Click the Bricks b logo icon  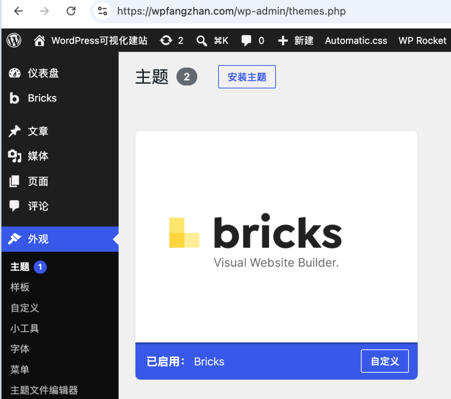click(x=14, y=98)
